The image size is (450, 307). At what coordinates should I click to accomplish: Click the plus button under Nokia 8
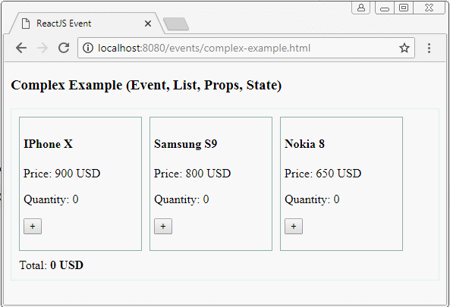pos(294,227)
